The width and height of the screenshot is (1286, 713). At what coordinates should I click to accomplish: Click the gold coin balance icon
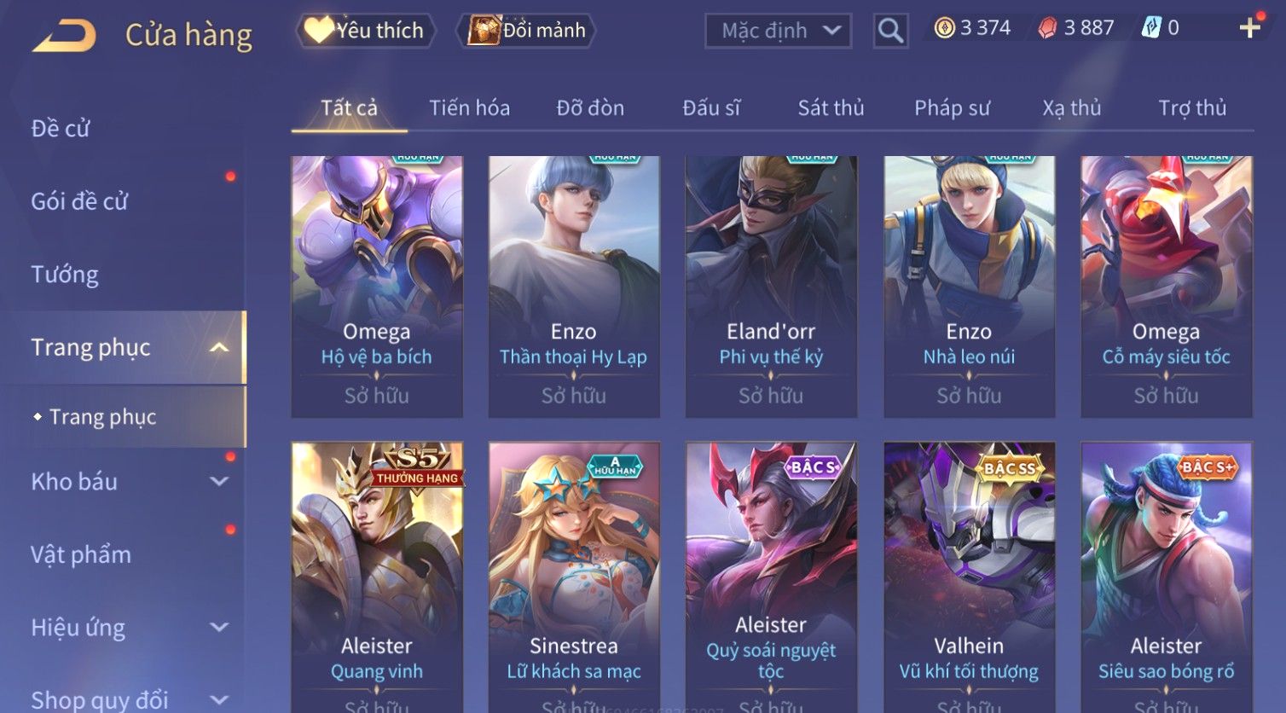coord(944,28)
